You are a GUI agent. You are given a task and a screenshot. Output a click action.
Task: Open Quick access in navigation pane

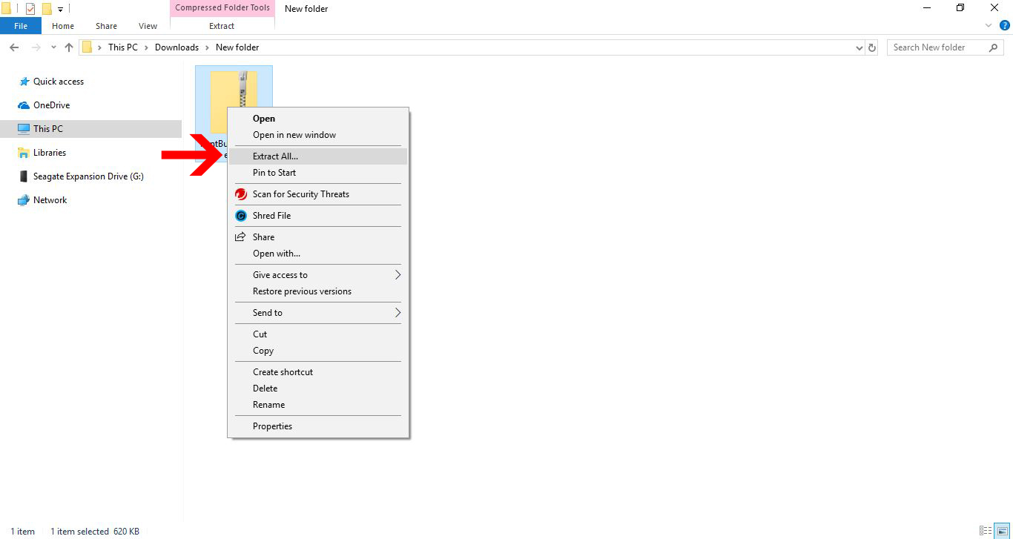[x=59, y=82]
